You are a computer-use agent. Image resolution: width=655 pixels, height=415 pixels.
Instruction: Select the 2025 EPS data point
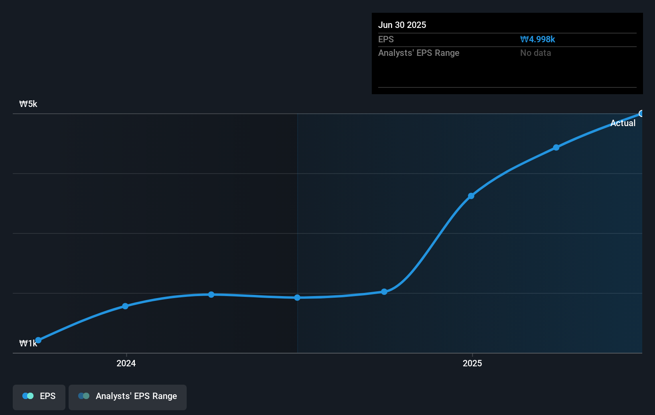click(x=471, y=196)
